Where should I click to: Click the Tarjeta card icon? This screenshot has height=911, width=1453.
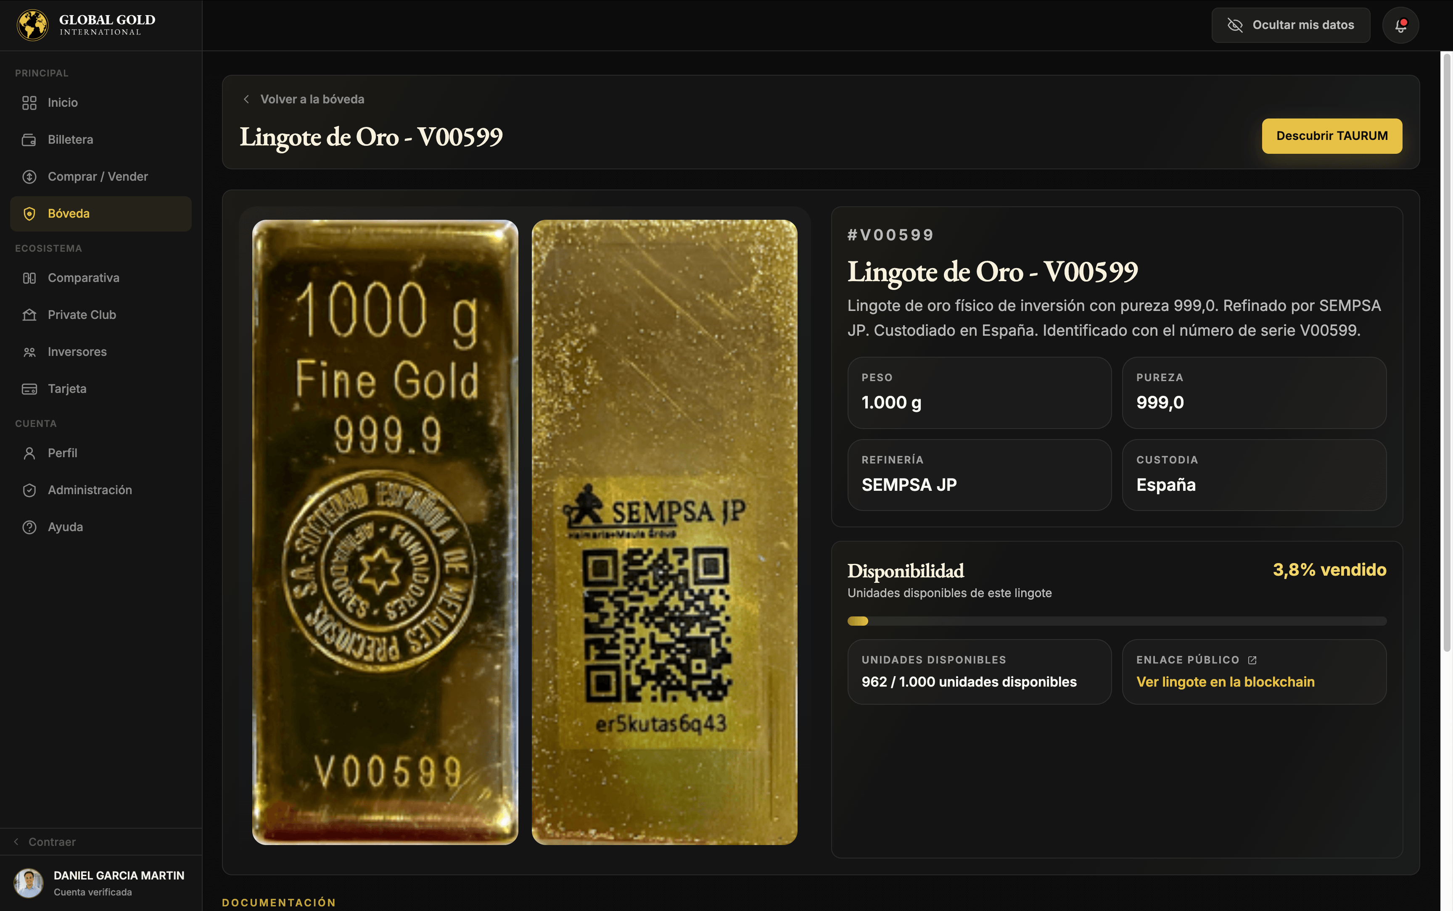click(x=29, y=389)
